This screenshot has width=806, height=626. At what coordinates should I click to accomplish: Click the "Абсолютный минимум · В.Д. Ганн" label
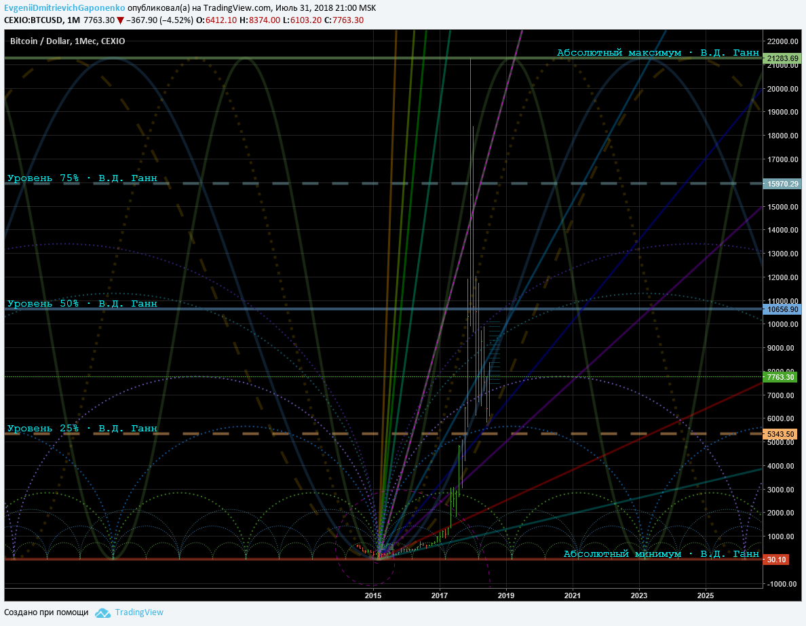click(661, 553)
